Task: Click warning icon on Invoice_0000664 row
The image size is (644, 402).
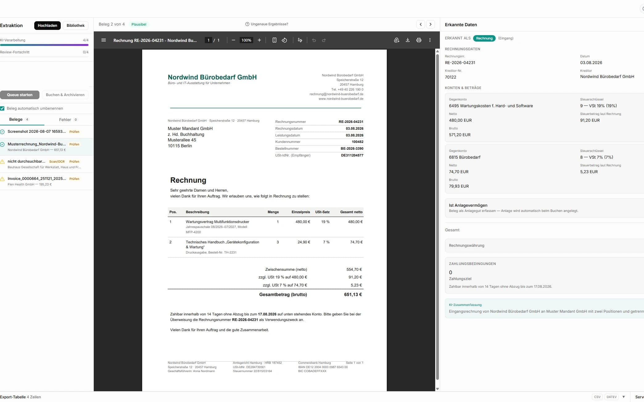Action: [2, 179]
